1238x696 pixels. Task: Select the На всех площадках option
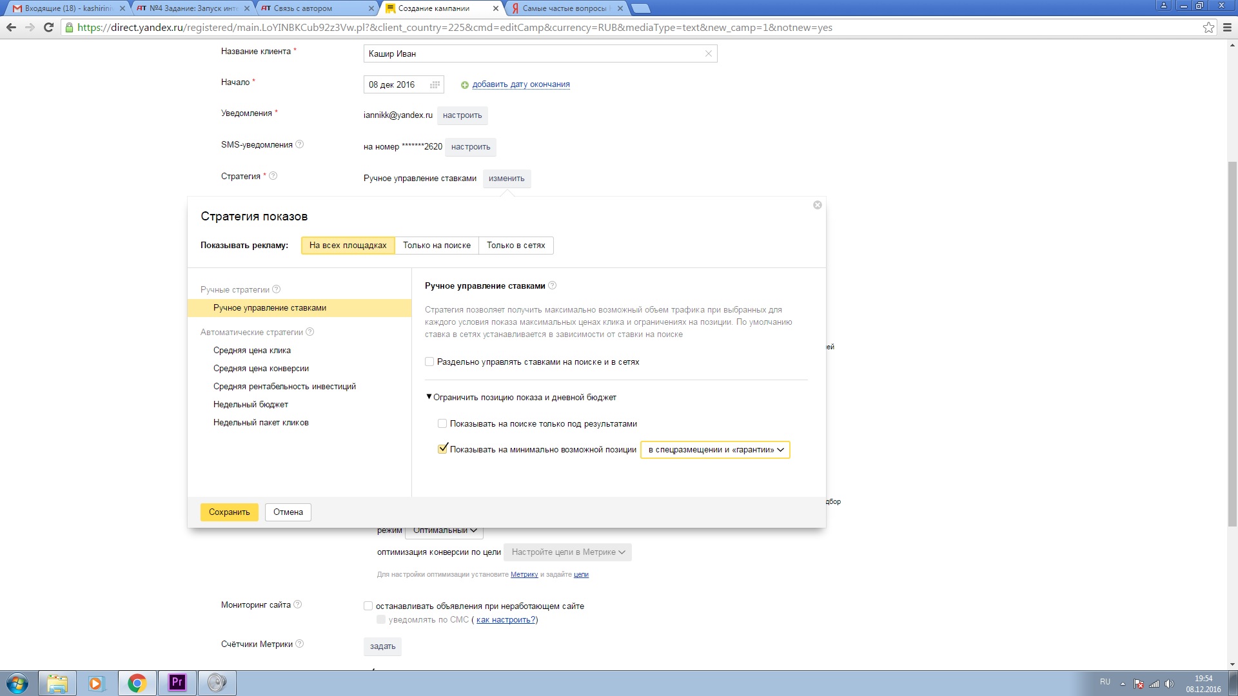point(348,246)
